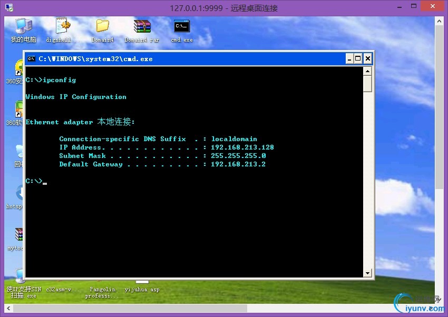Click the cmd vertical scrollbar thumb
448x317 pixels.
pos(367,84)
